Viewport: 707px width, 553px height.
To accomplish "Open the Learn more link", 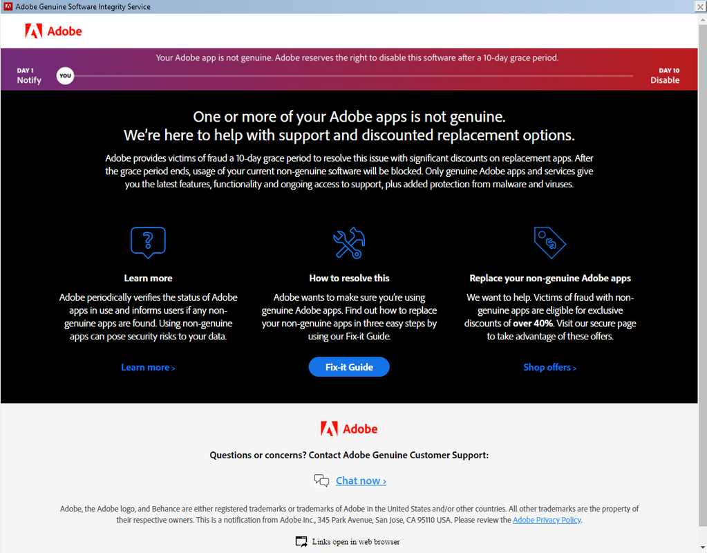I will point(148,368).
